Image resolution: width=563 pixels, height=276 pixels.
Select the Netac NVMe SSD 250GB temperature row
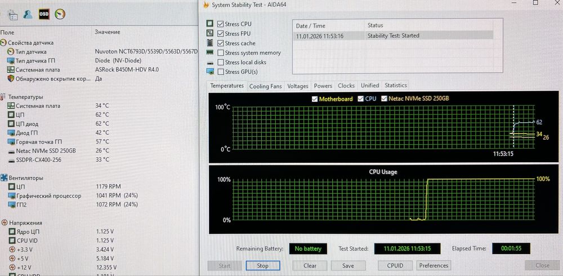pos(99,150)
